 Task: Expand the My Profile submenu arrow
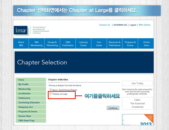[x=44, y=84]
